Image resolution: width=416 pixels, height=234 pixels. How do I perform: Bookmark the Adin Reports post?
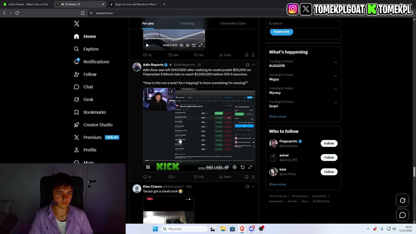tap(247, 177)
